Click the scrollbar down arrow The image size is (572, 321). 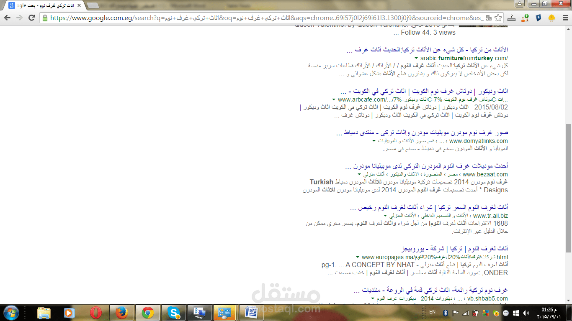click(568, 300)
